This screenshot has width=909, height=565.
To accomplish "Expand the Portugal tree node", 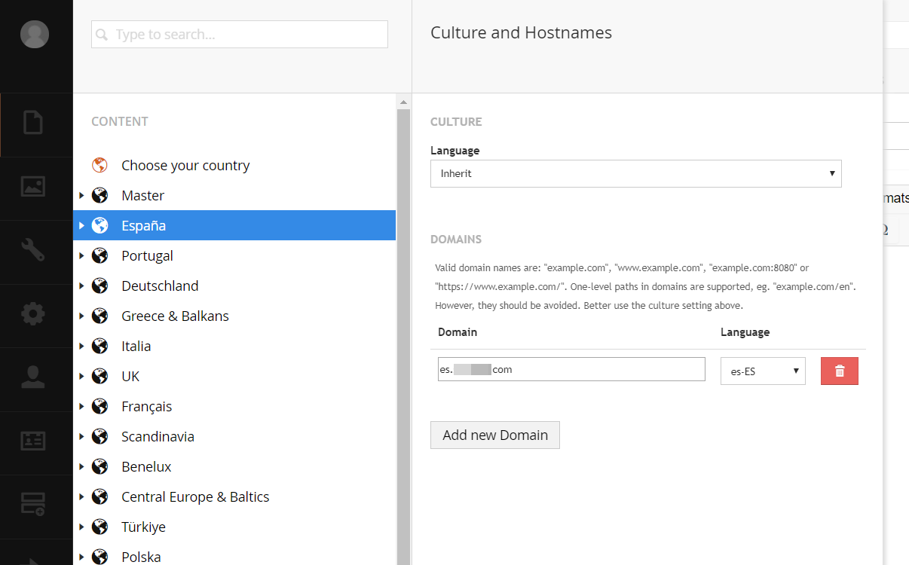I will 81,255.
